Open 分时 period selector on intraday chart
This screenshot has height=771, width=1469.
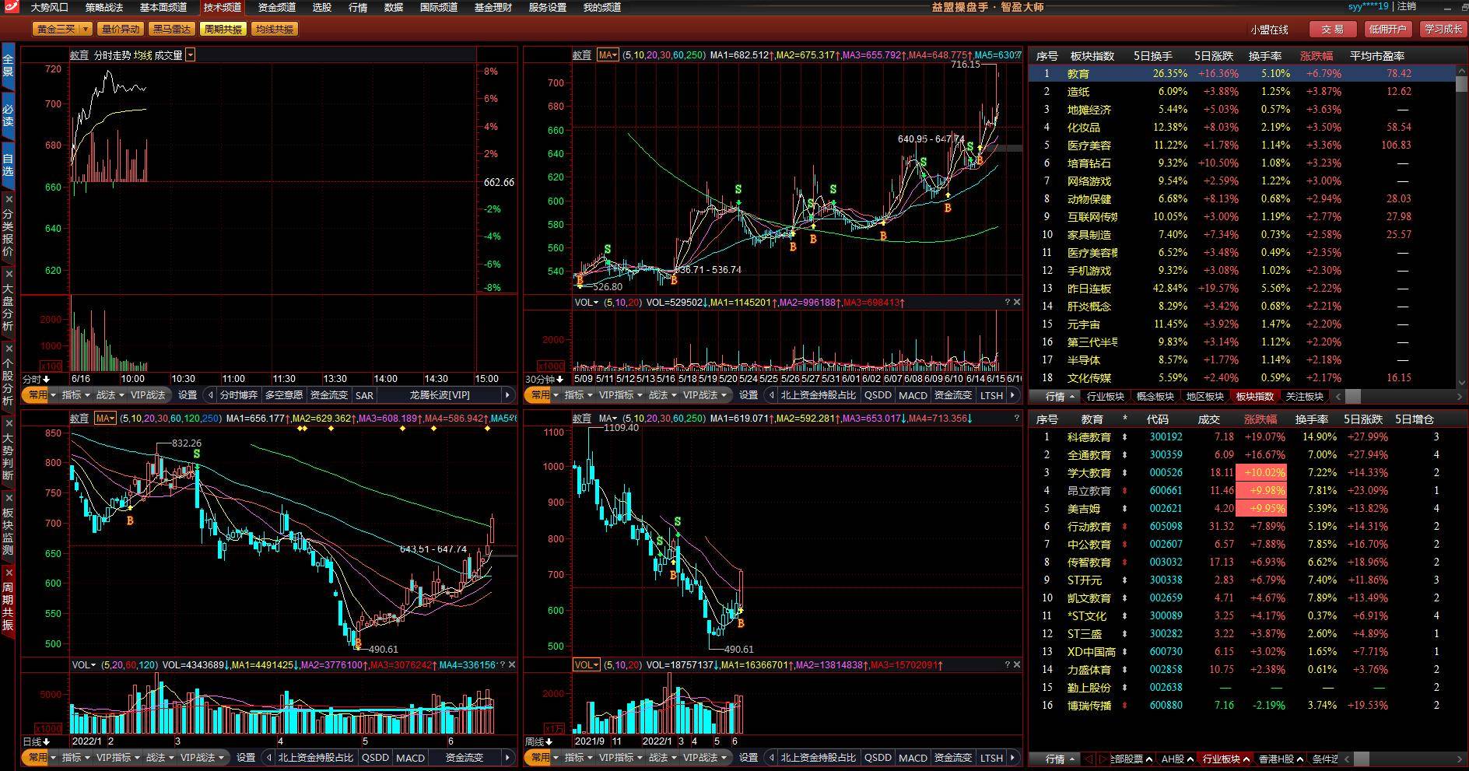[x=37, y=379]
